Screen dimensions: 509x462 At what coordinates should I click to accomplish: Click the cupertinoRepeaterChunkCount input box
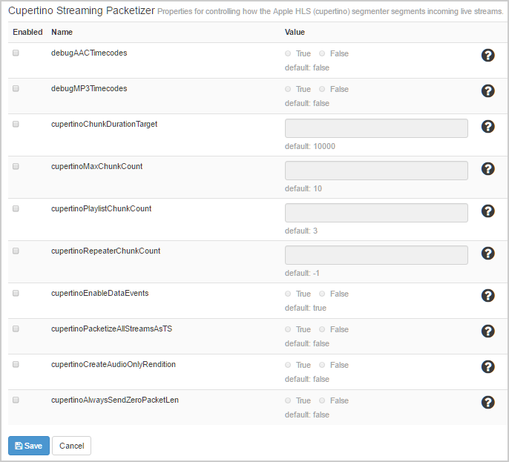[376, 255]
